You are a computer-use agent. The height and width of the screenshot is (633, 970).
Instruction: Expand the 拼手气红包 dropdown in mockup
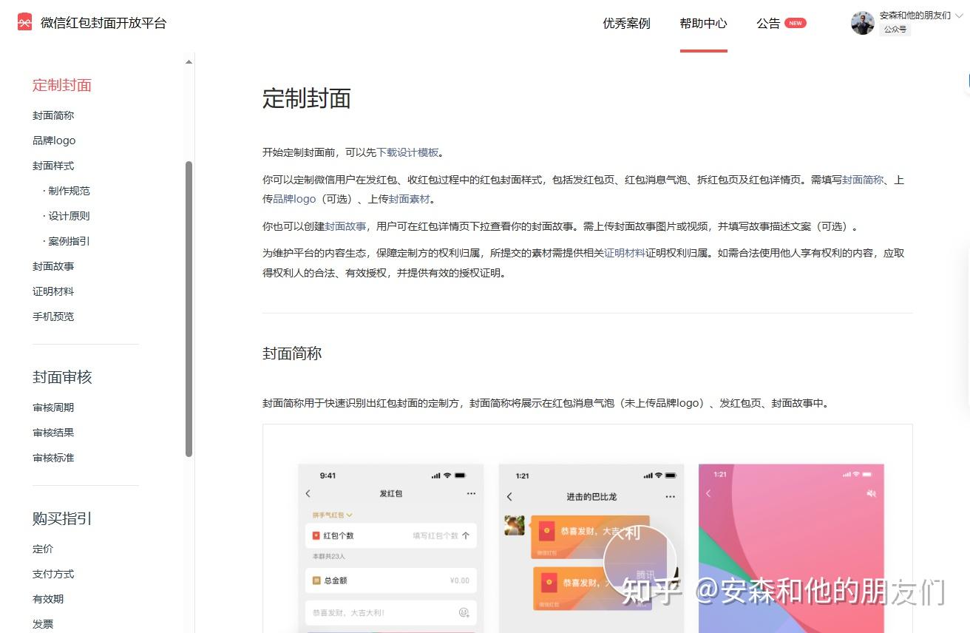click(333, 515)
